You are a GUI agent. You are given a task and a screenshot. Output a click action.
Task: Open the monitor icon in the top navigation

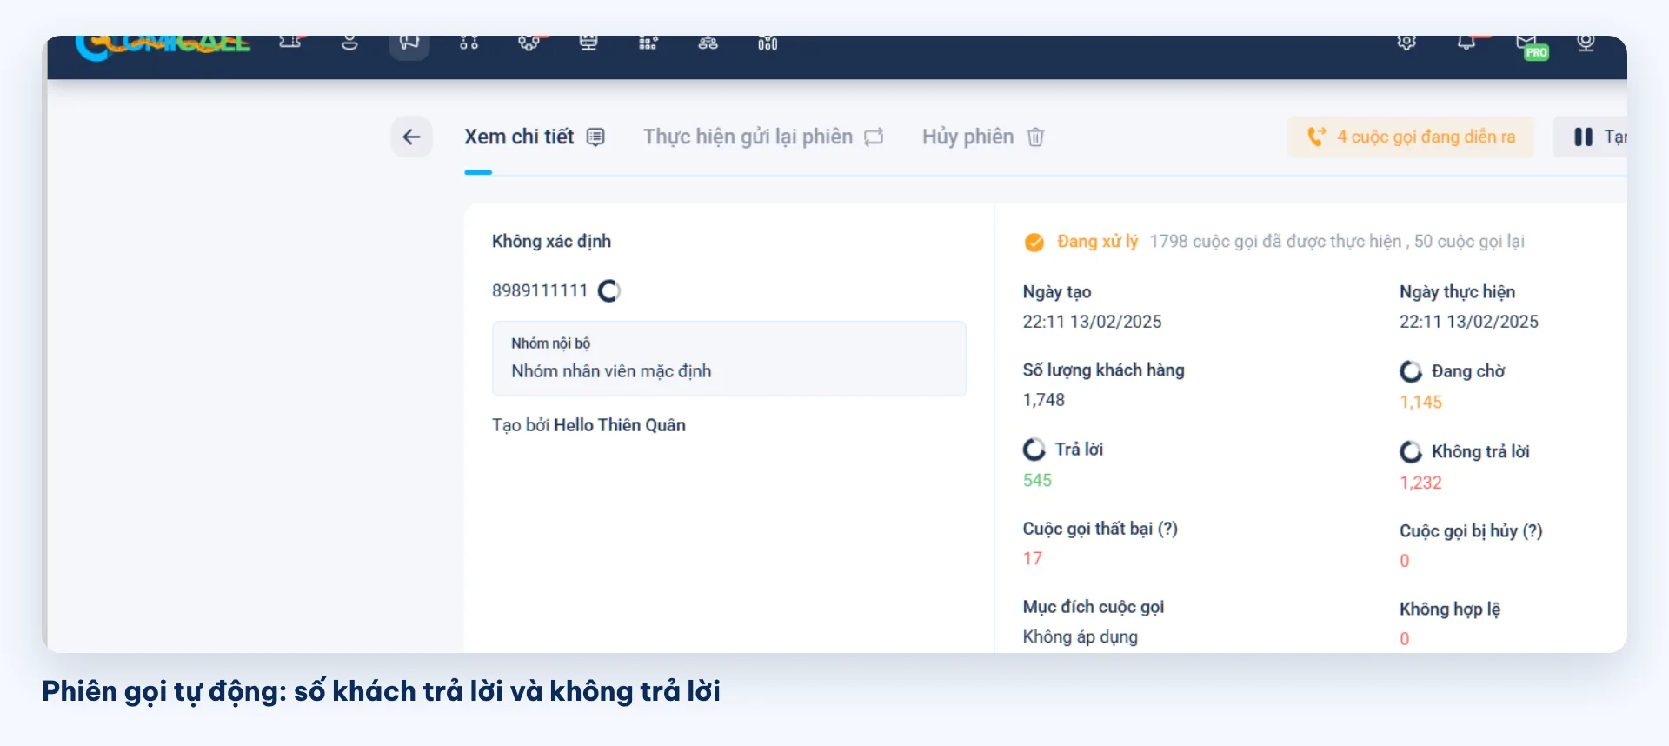pos(588,42)
